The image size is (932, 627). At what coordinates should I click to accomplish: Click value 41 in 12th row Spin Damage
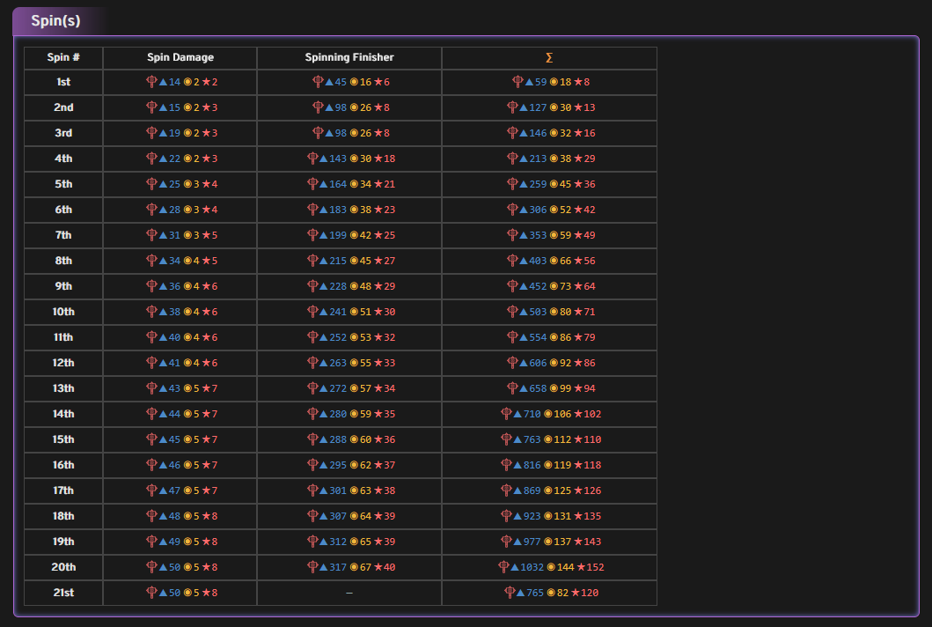click(174, 364)
